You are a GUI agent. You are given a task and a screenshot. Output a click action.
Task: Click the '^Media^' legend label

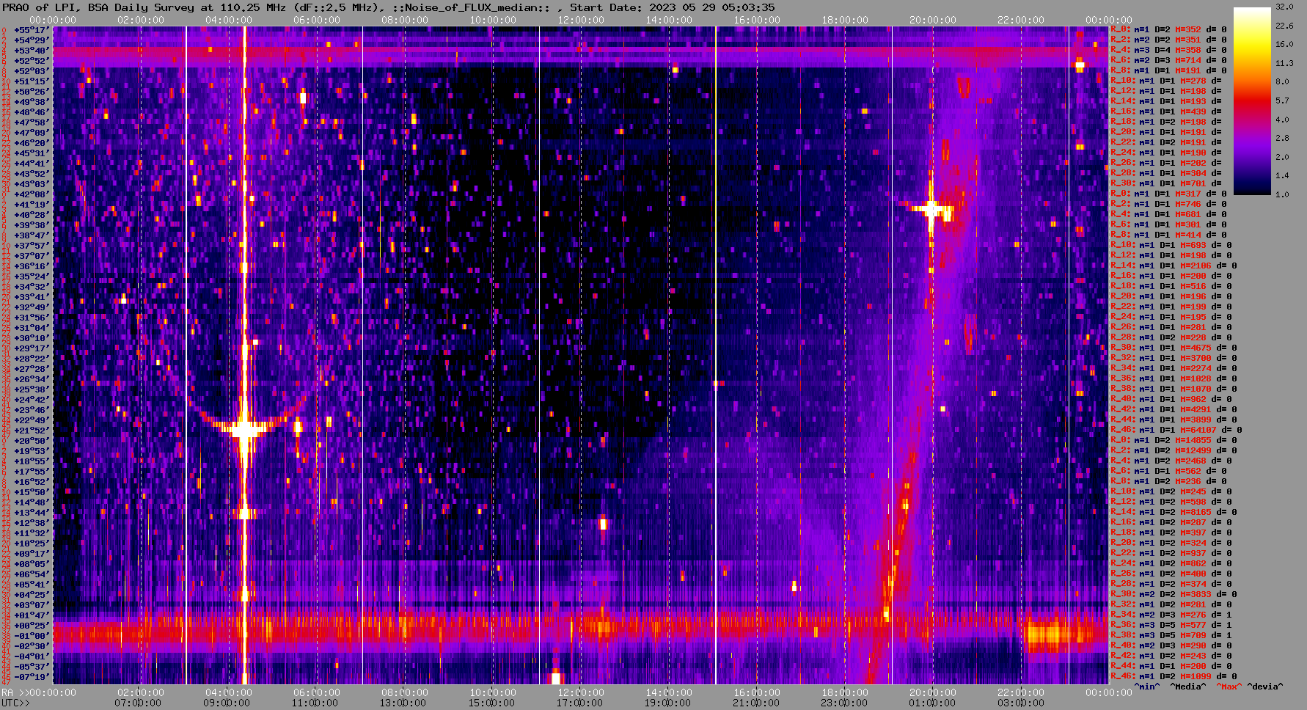1187,687
